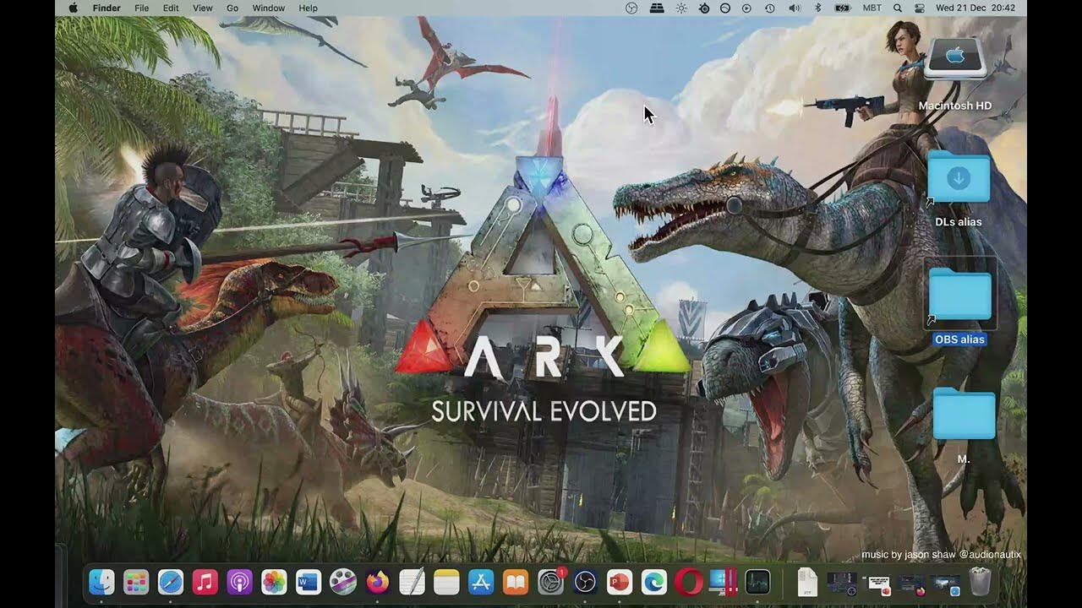Open the App Store
The height and width of the screenshot is (608, 1082).
tap(481, 582)
